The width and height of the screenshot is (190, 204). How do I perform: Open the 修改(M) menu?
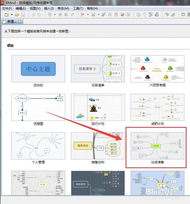click(x=63, y=9)
